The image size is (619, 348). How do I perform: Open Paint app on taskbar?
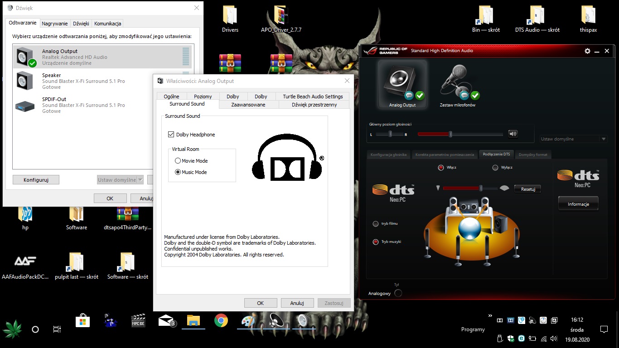(x=248, y=321)
